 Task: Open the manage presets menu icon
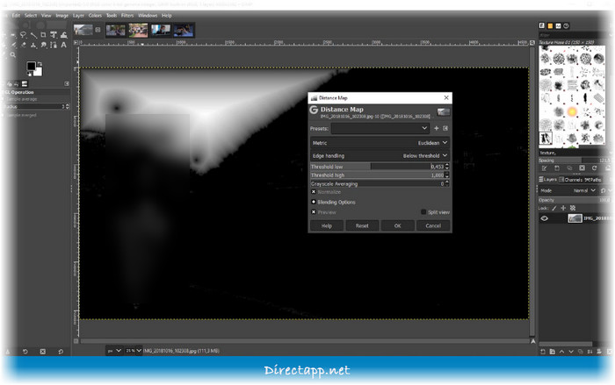pyautogui.click(x=445, y=128)
